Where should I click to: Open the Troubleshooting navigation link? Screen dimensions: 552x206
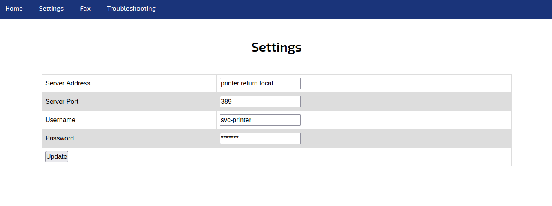(131, 9)
